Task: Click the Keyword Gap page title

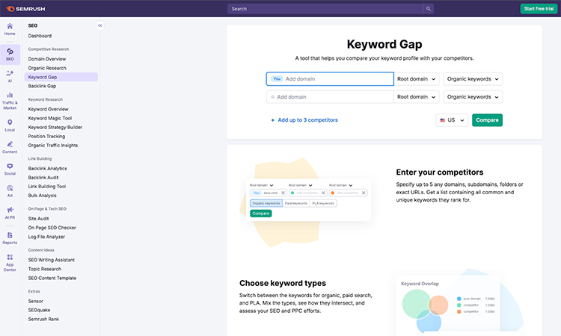Action: pos(384,44)
